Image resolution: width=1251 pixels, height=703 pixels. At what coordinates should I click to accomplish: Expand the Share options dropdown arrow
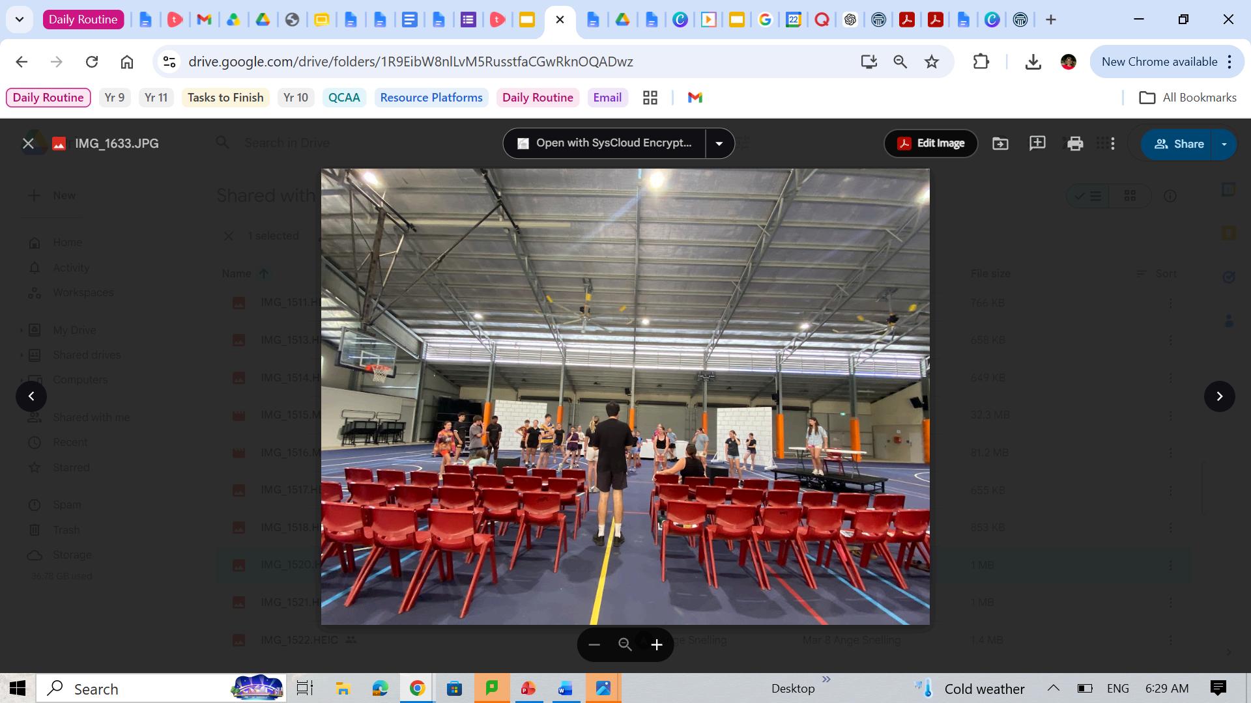pyautogui.click(x=1224, y=144)
